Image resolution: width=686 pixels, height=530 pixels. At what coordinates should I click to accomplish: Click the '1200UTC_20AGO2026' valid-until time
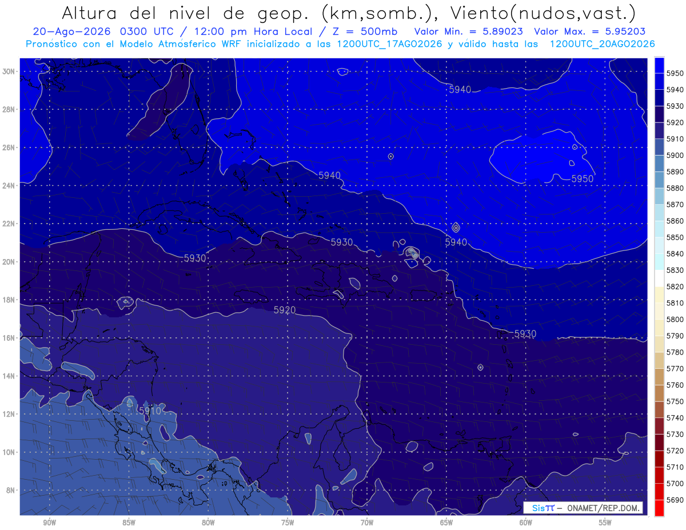(x=602, y=44)
